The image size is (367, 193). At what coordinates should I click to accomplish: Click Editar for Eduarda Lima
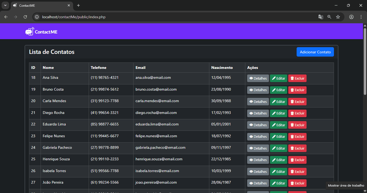(x=279, y=125)
